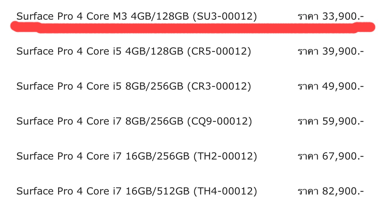Select model code CR3-00012
Screen dimensions: 378x208
219,87
